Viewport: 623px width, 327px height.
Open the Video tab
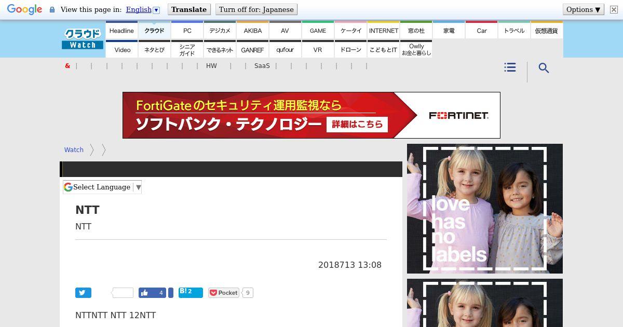[x=122, y=50]
